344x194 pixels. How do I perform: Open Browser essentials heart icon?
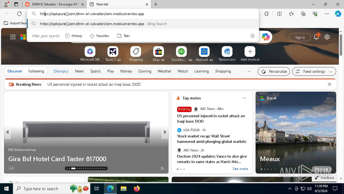[x=315, y=14]
